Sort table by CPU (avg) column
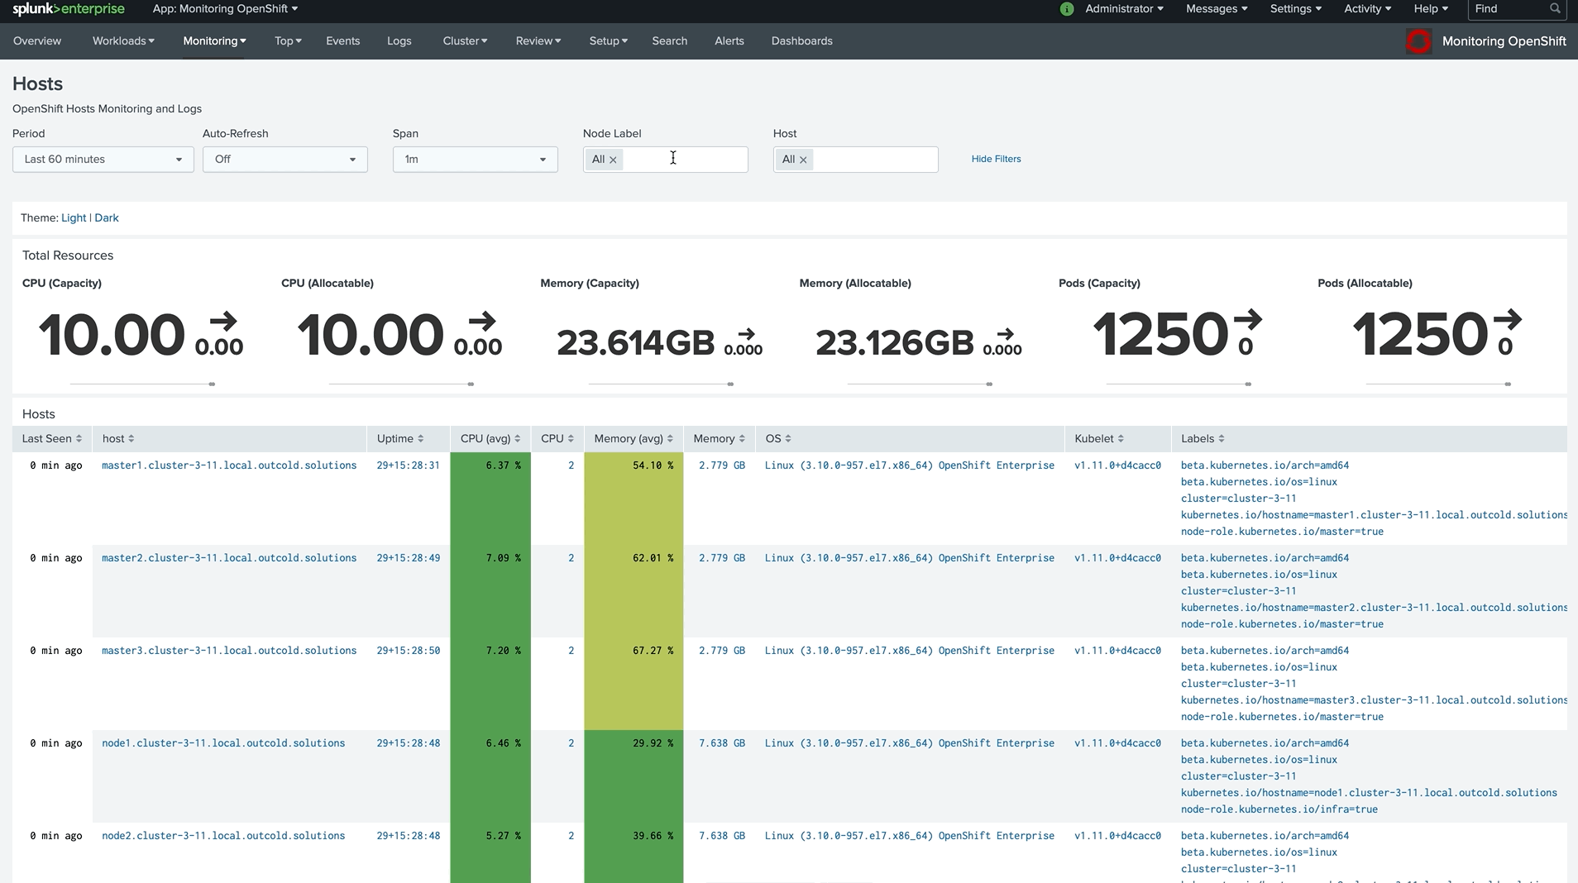 [490, 439]
